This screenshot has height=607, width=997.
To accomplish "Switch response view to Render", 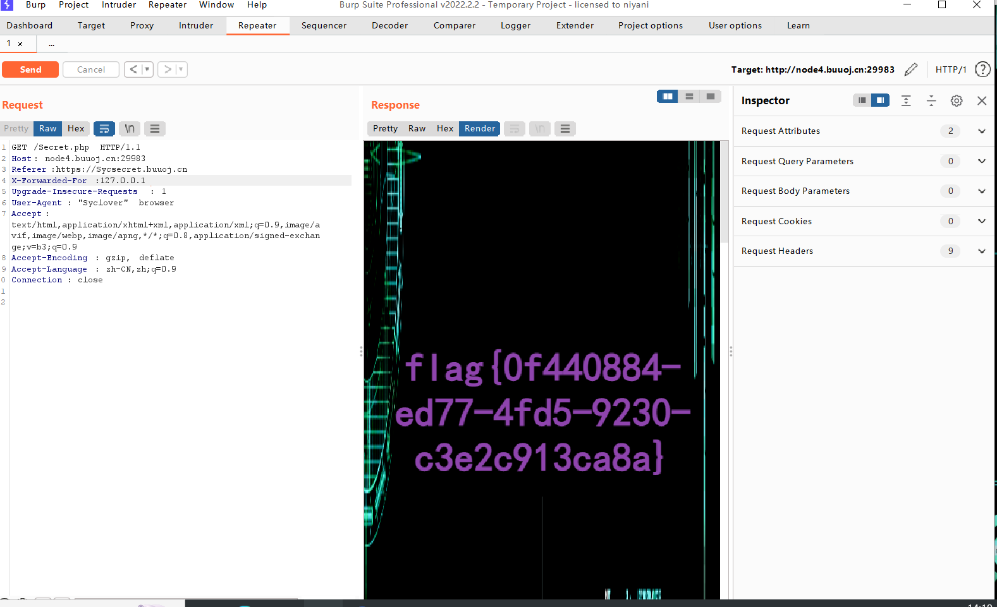I will pos(480,128).
